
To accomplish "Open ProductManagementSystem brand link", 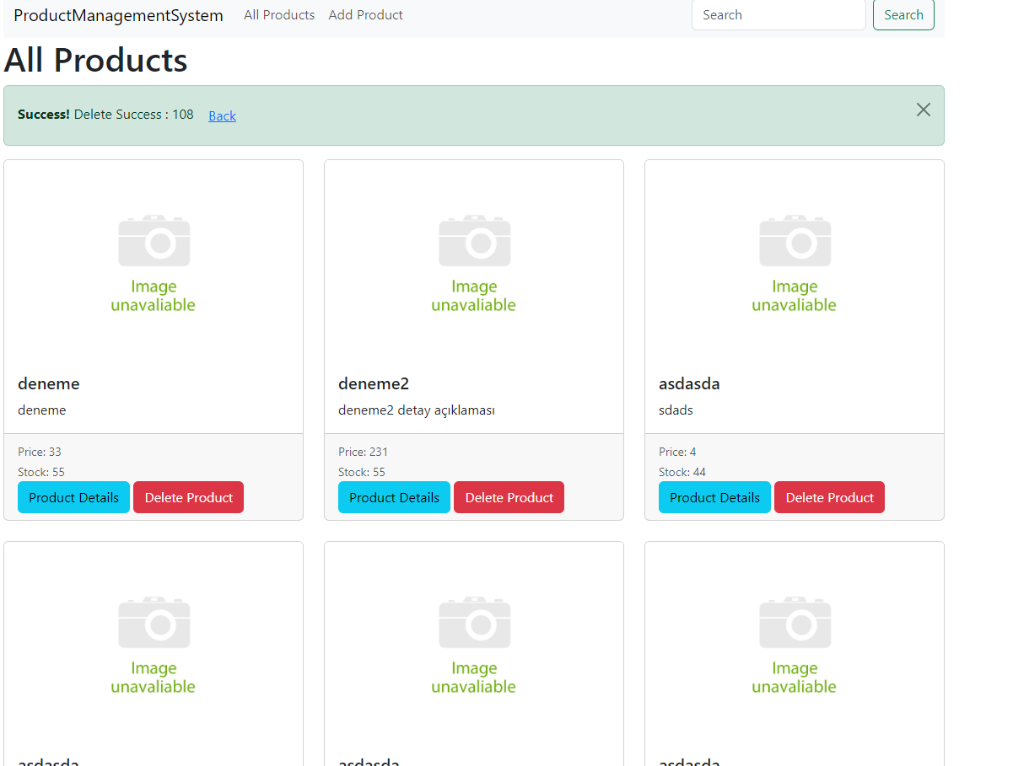I will (118, 15).
